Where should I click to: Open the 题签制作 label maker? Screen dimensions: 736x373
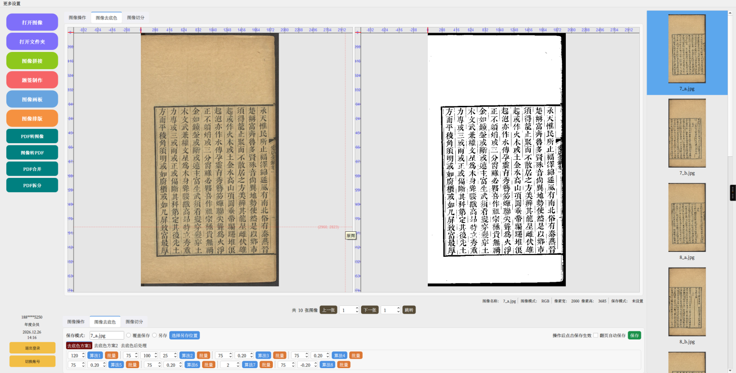[32, 80]
